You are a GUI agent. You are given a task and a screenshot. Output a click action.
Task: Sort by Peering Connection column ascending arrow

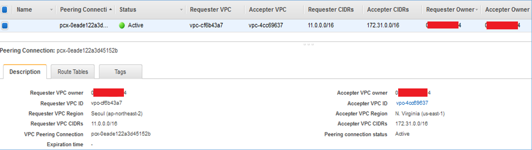point(111,9)
